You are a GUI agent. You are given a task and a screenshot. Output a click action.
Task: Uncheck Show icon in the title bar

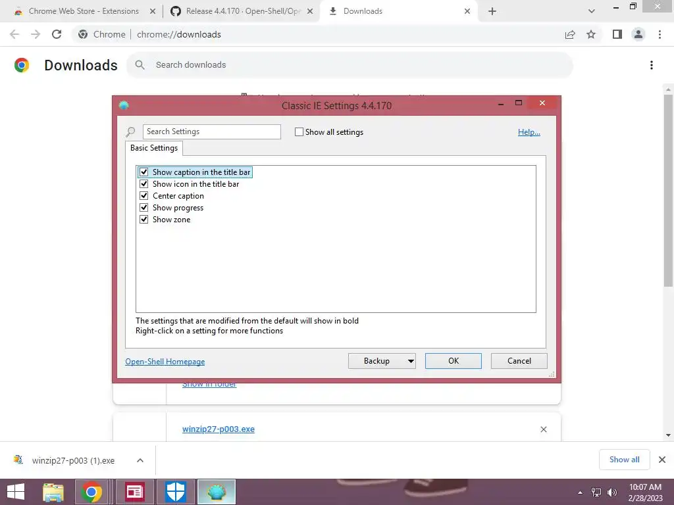(144, 184)
